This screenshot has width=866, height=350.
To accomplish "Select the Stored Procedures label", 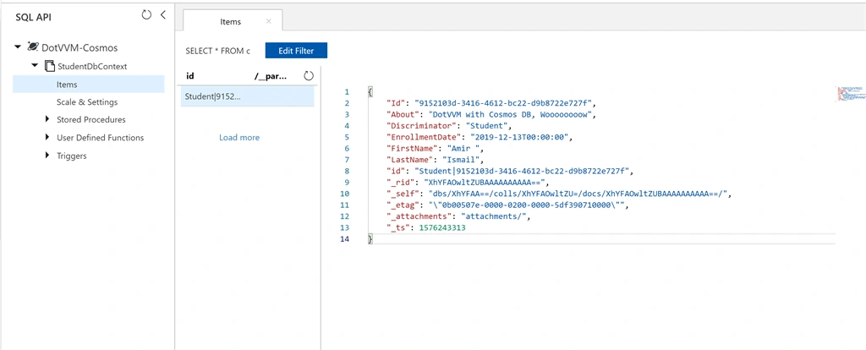I will (91, 119).
